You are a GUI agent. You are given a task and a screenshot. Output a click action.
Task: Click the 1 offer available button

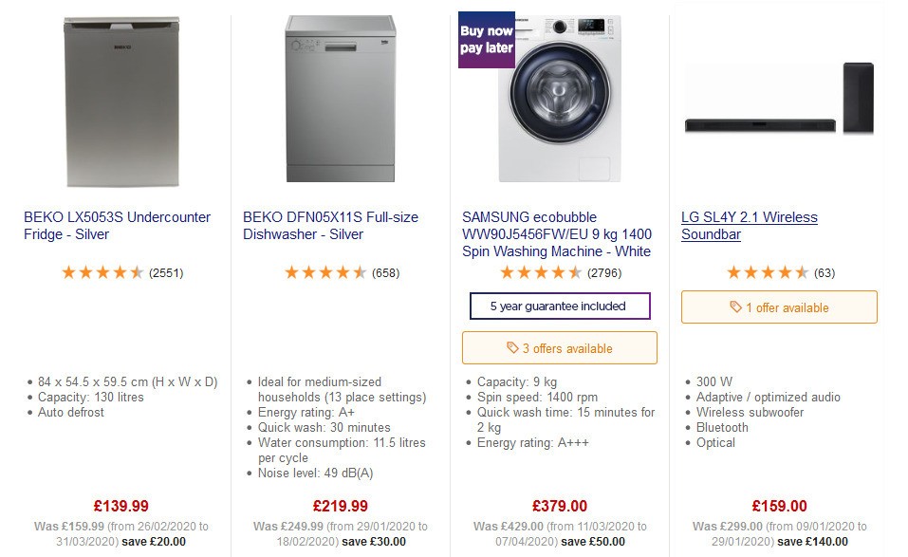point(778,307)
